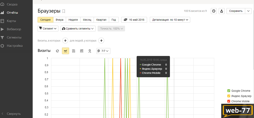Select the Год period tab
This screenshot has height=118, width=254.
click(x=114, y=20)
